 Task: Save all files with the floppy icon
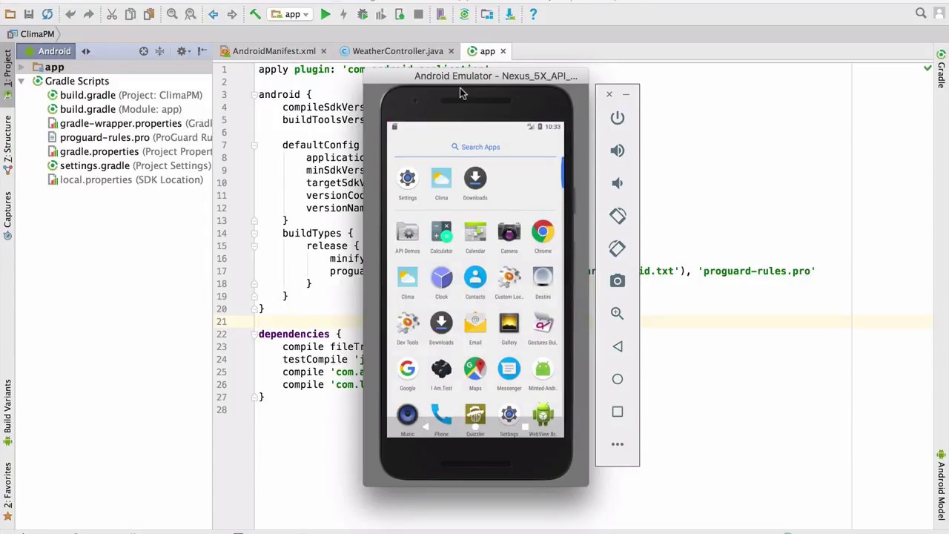tap(29, 14)
